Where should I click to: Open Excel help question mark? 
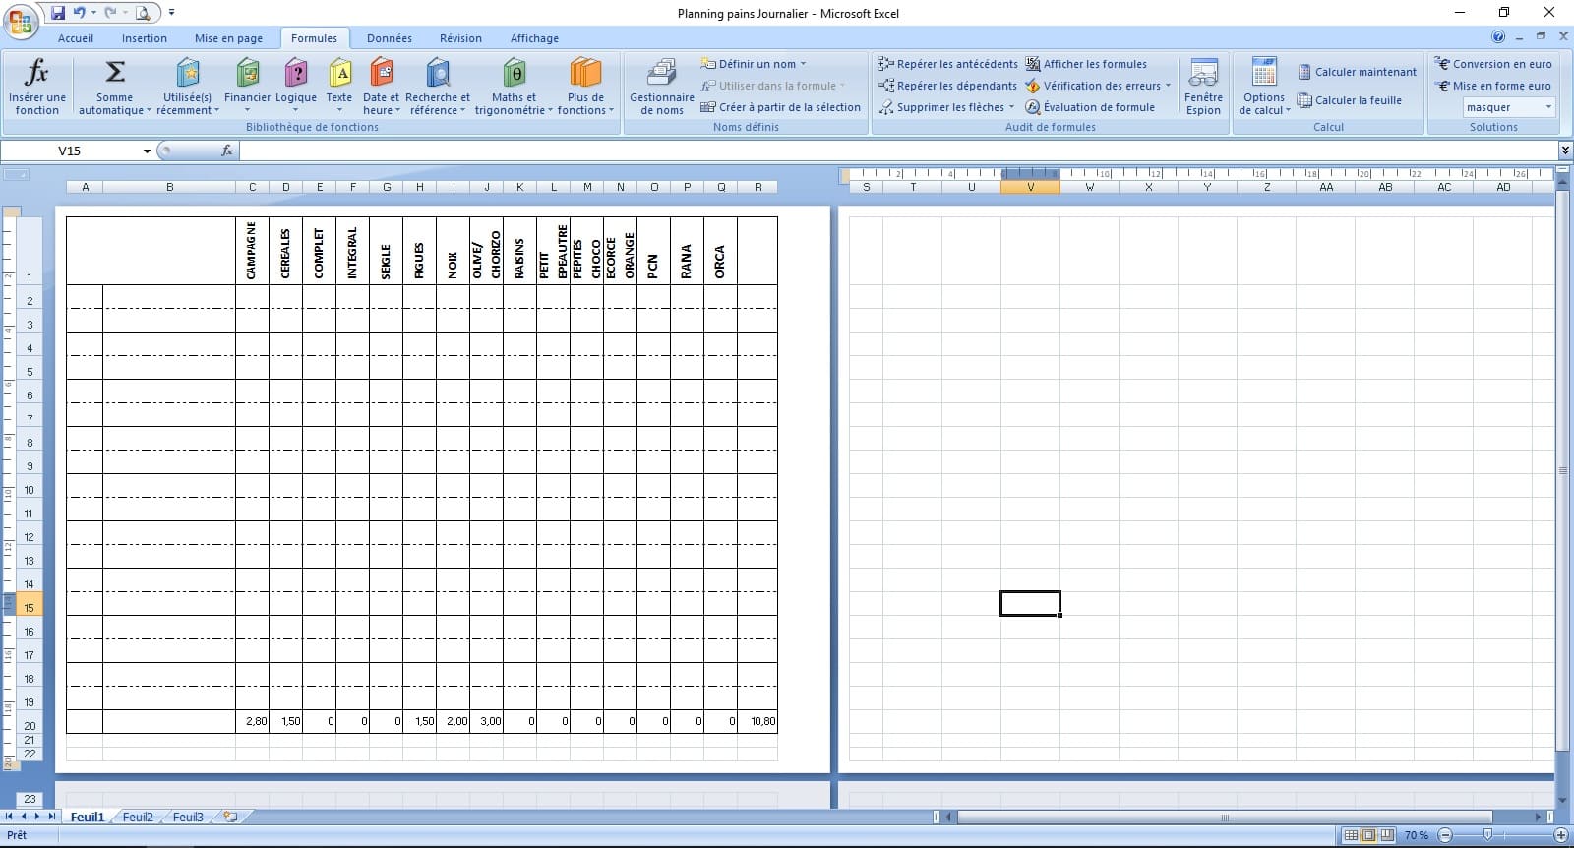coord(1498,37)
